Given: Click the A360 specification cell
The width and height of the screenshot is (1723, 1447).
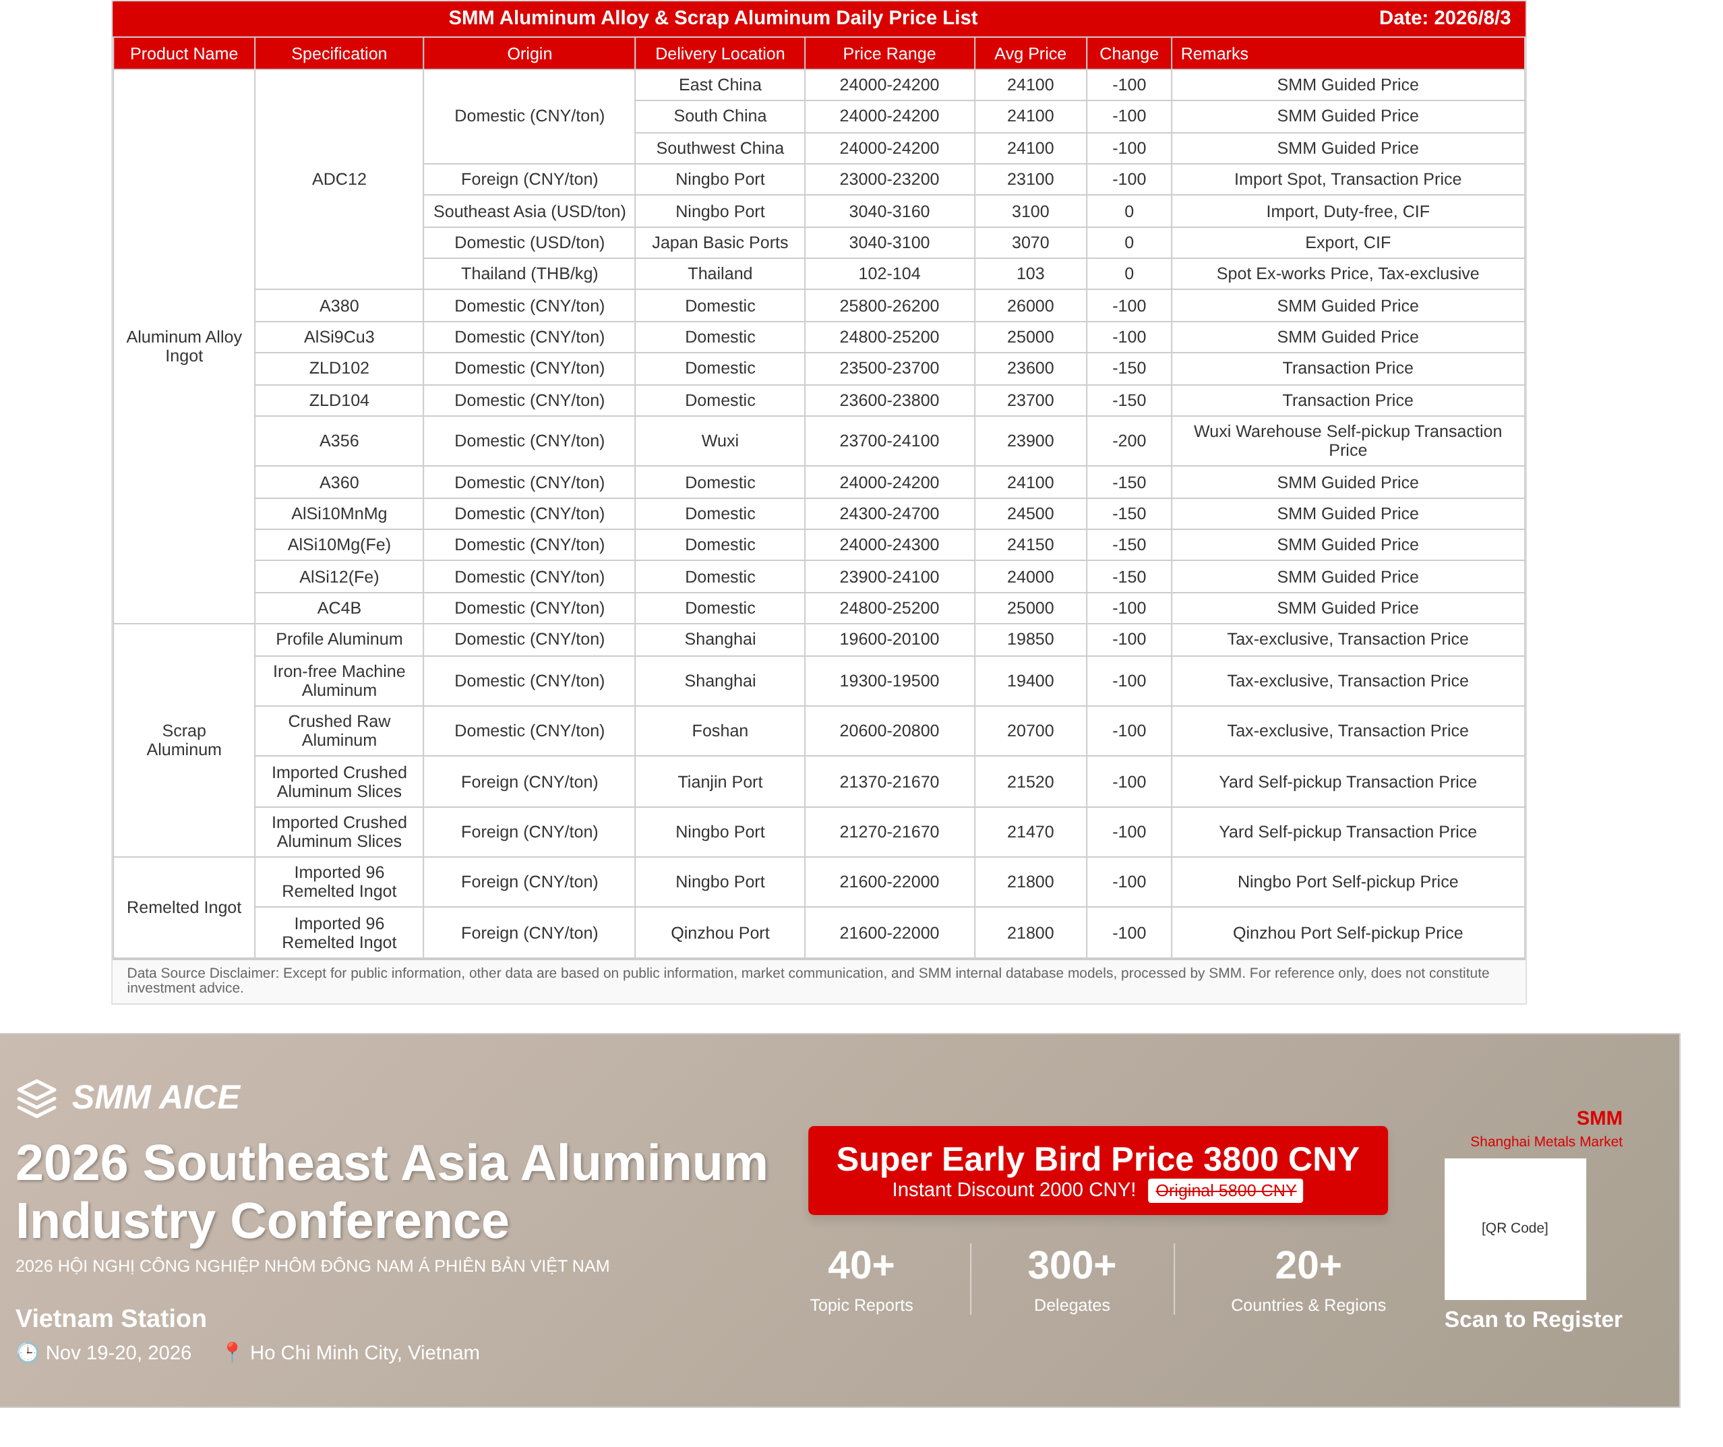Looking at the screenshot, I should (x=339, y=483).
